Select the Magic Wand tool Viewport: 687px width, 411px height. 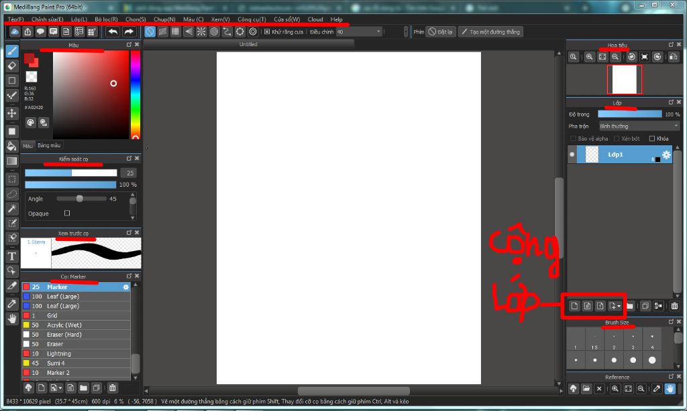pyautogui.click(x=12, y=209)
